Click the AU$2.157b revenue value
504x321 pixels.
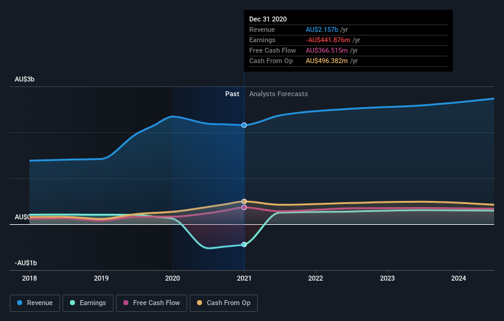pos(322,29)
